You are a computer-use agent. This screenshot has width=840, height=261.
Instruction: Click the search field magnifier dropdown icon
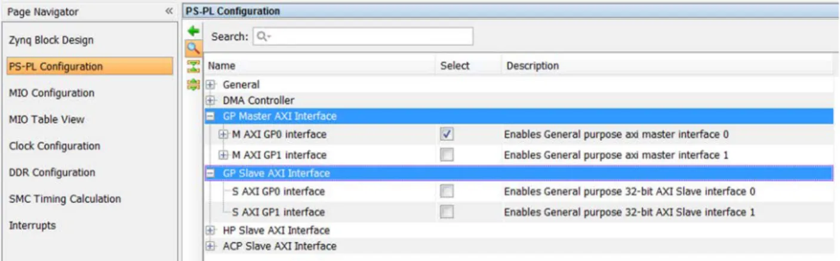(x=262, y=37)
